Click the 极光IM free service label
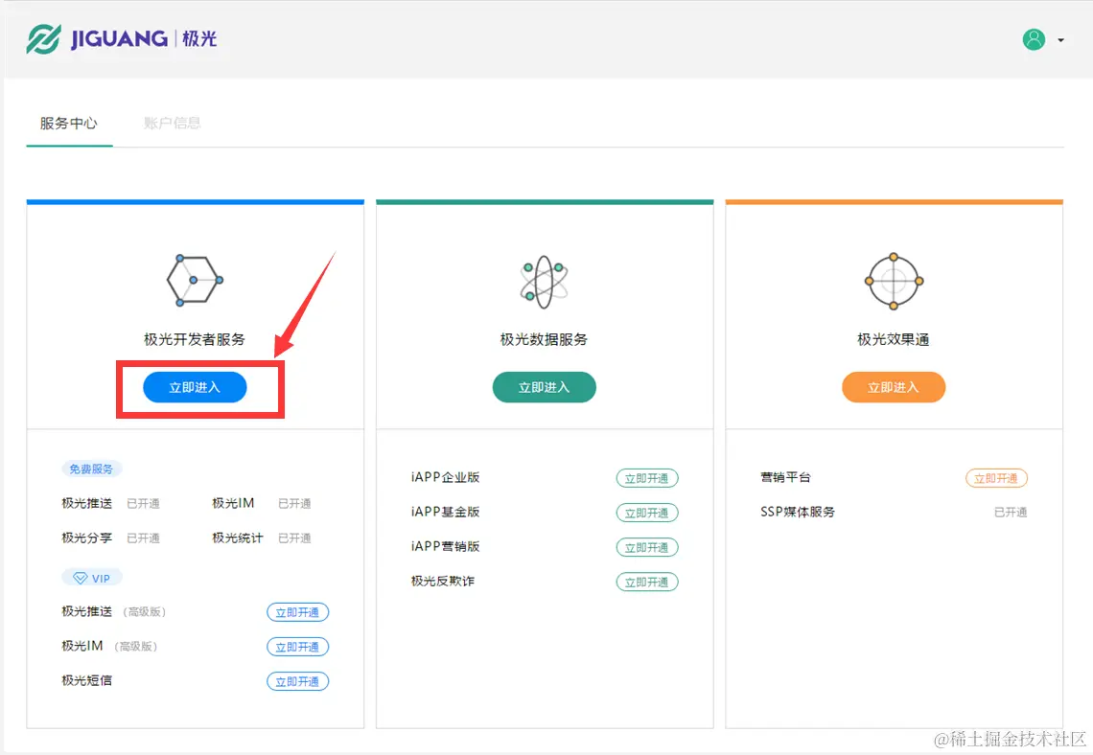 233,503
